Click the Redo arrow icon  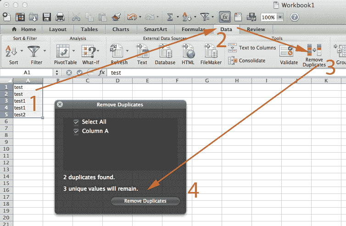click(150, 17)
